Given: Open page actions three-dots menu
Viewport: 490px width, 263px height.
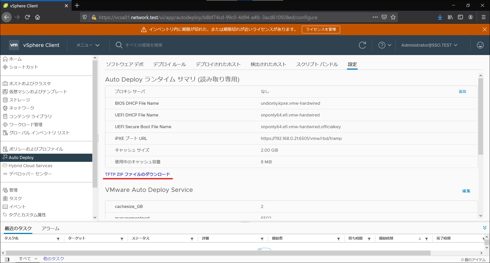Looking at the screenshot, I should tap(375, 17).
